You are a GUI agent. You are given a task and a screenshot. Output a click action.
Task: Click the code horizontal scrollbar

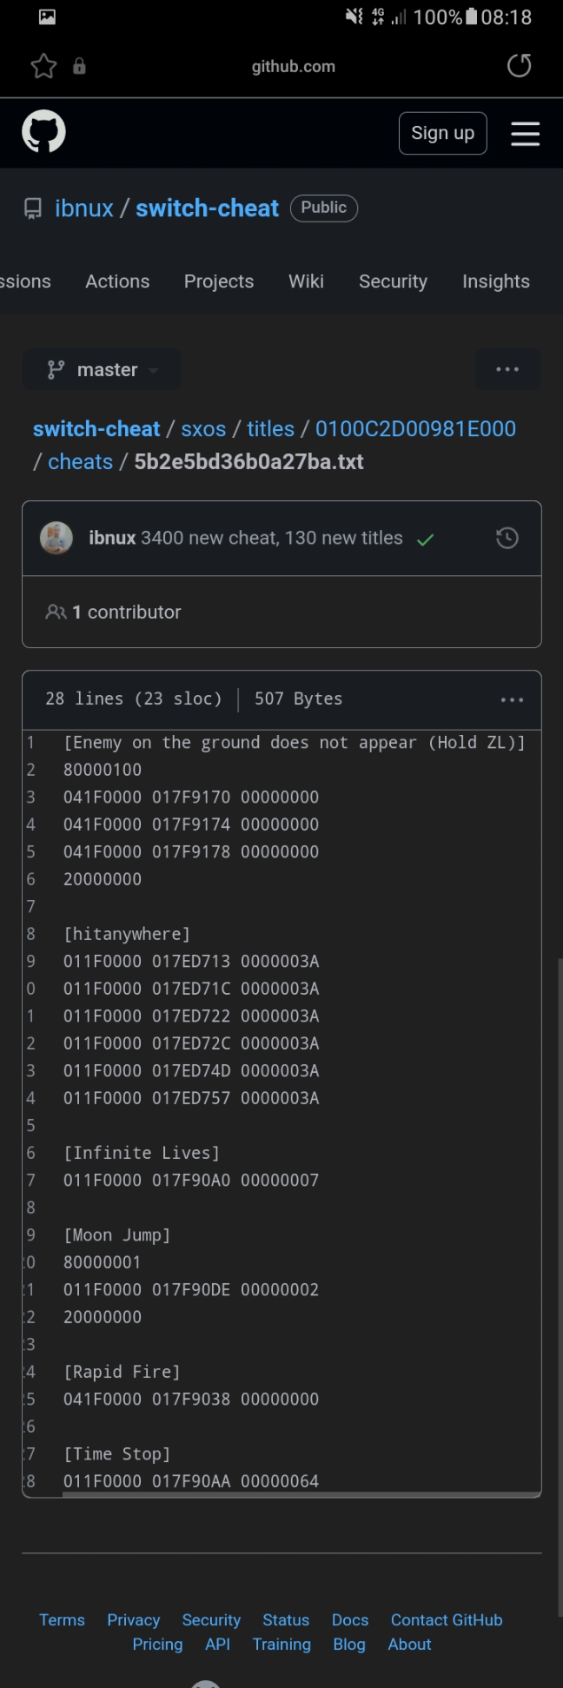tap(301, 1495)
